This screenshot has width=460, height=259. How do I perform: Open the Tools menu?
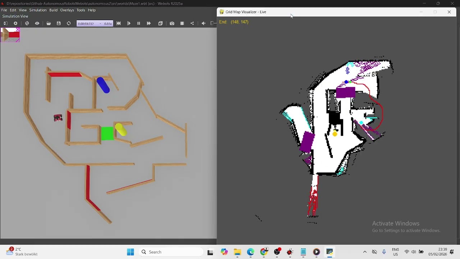tap(81, 10)
